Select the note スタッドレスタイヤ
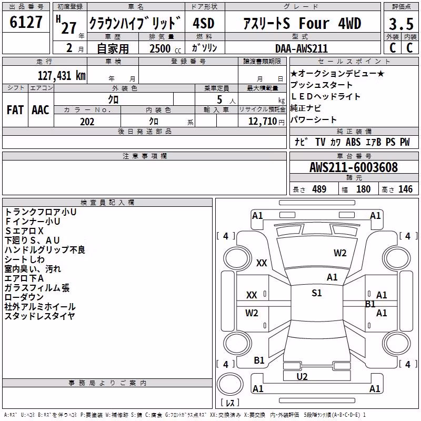 coord(39,316)
